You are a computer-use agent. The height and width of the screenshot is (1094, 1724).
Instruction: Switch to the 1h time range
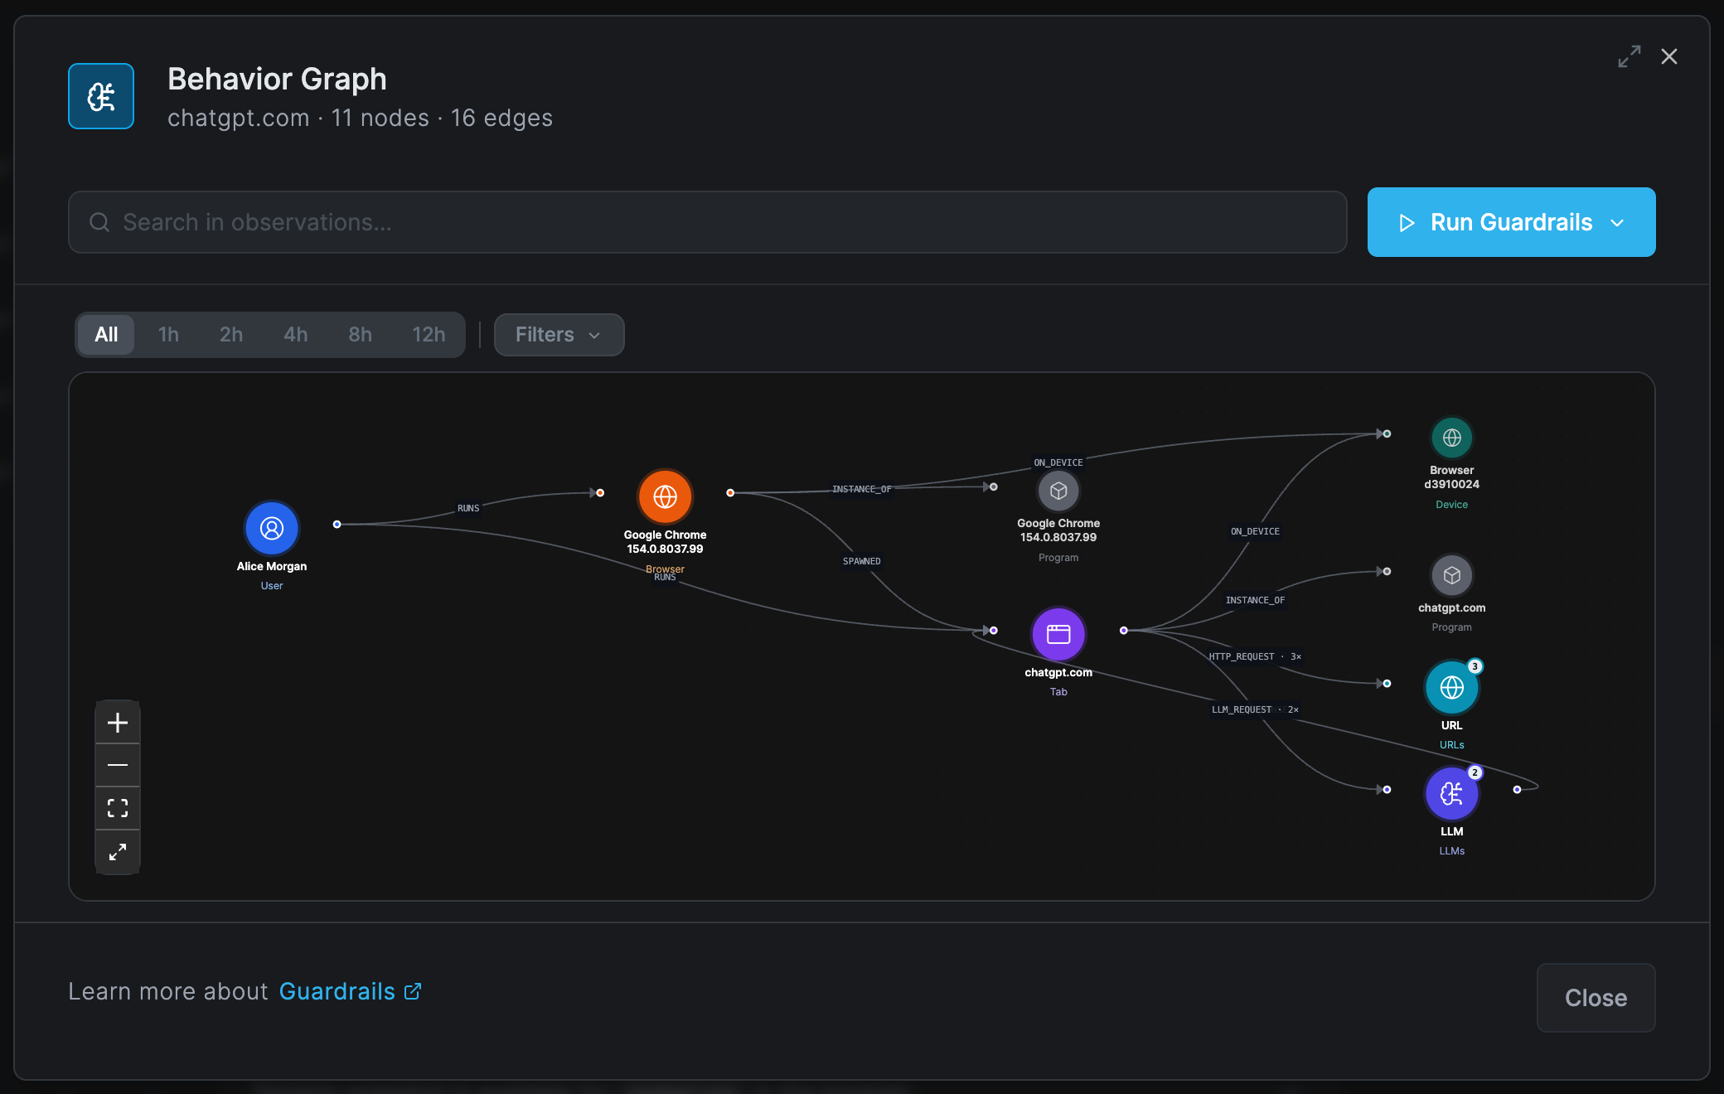[168, 335]
